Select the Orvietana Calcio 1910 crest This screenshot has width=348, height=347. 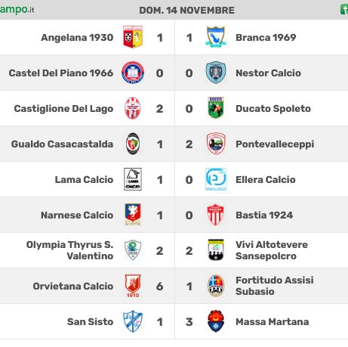pos(133,286)
